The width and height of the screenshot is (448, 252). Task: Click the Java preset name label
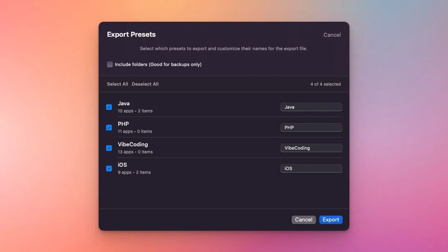(124, 103)
